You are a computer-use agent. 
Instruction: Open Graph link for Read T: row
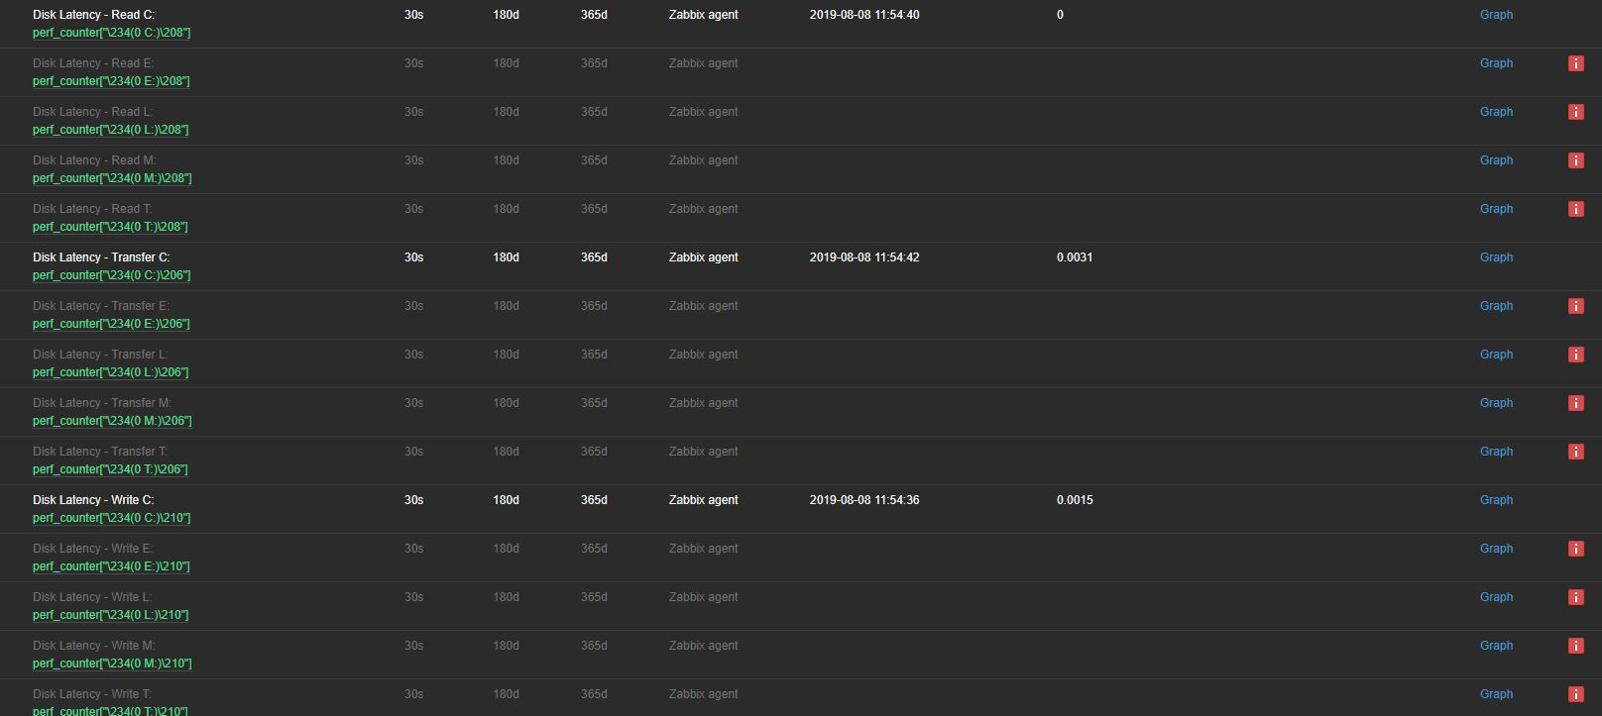click(x=1496, y=209)
